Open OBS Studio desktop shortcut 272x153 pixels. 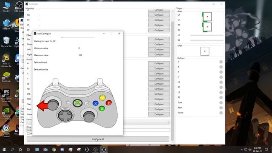(19, 7)
